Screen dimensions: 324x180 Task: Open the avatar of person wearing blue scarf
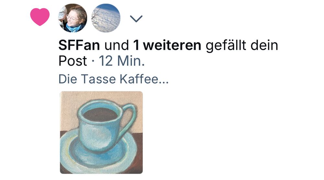point(73,18)
